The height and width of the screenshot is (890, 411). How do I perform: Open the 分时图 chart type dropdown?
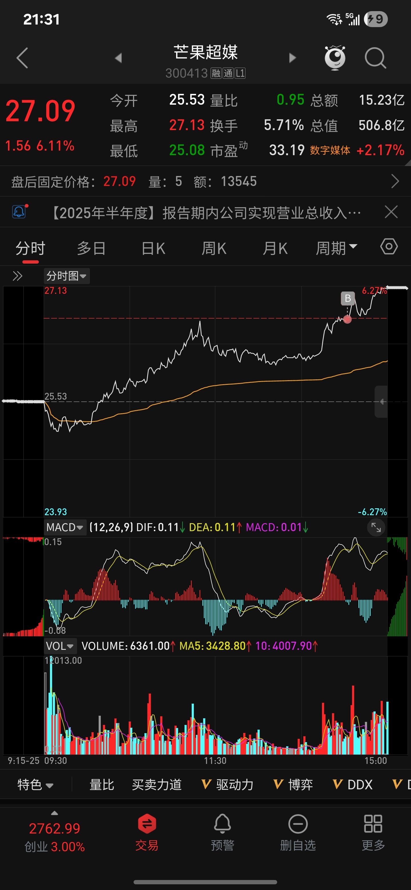pos(67,276)
